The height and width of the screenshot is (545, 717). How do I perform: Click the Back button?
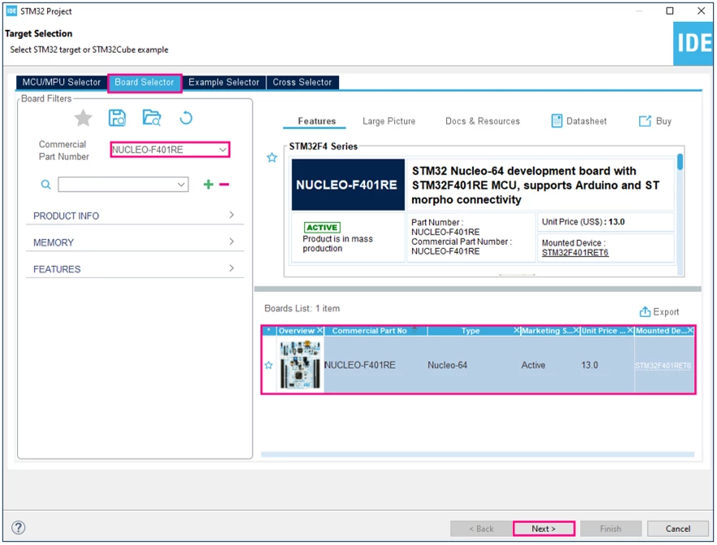coord(481,529)
